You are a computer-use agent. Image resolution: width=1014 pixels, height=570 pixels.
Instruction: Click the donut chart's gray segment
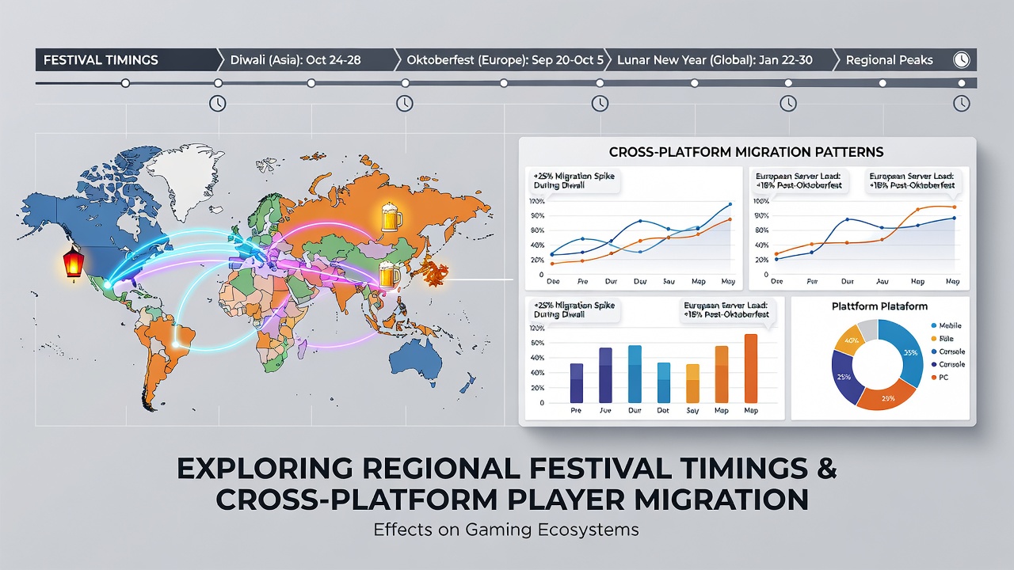click(x=867, y=329)
